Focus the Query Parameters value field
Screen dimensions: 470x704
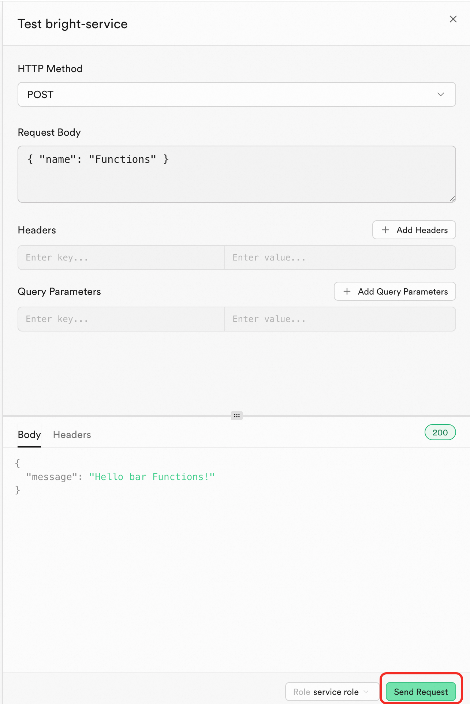[x=340, y=319]
